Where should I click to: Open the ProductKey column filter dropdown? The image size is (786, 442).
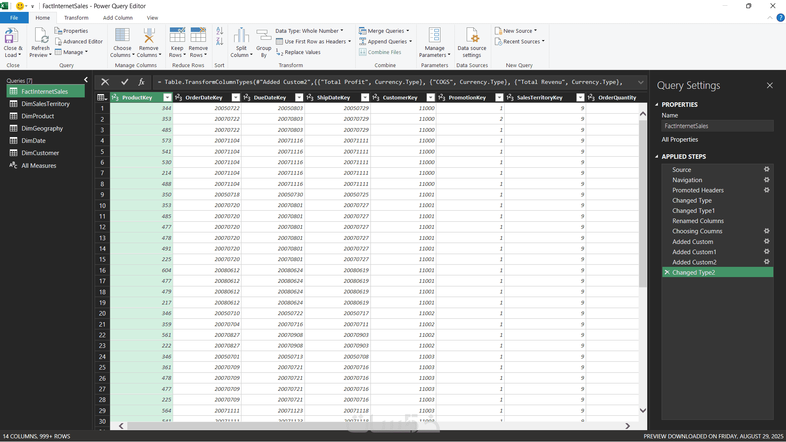coord(167,97)
